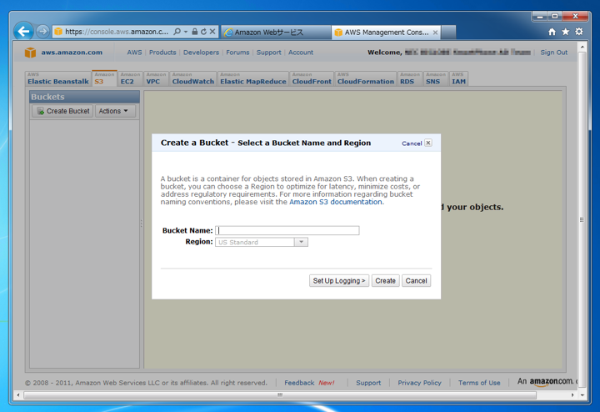Screen dimensions: 600x412
Task: Click the Create button in dialog
Action: click(385, 281)
